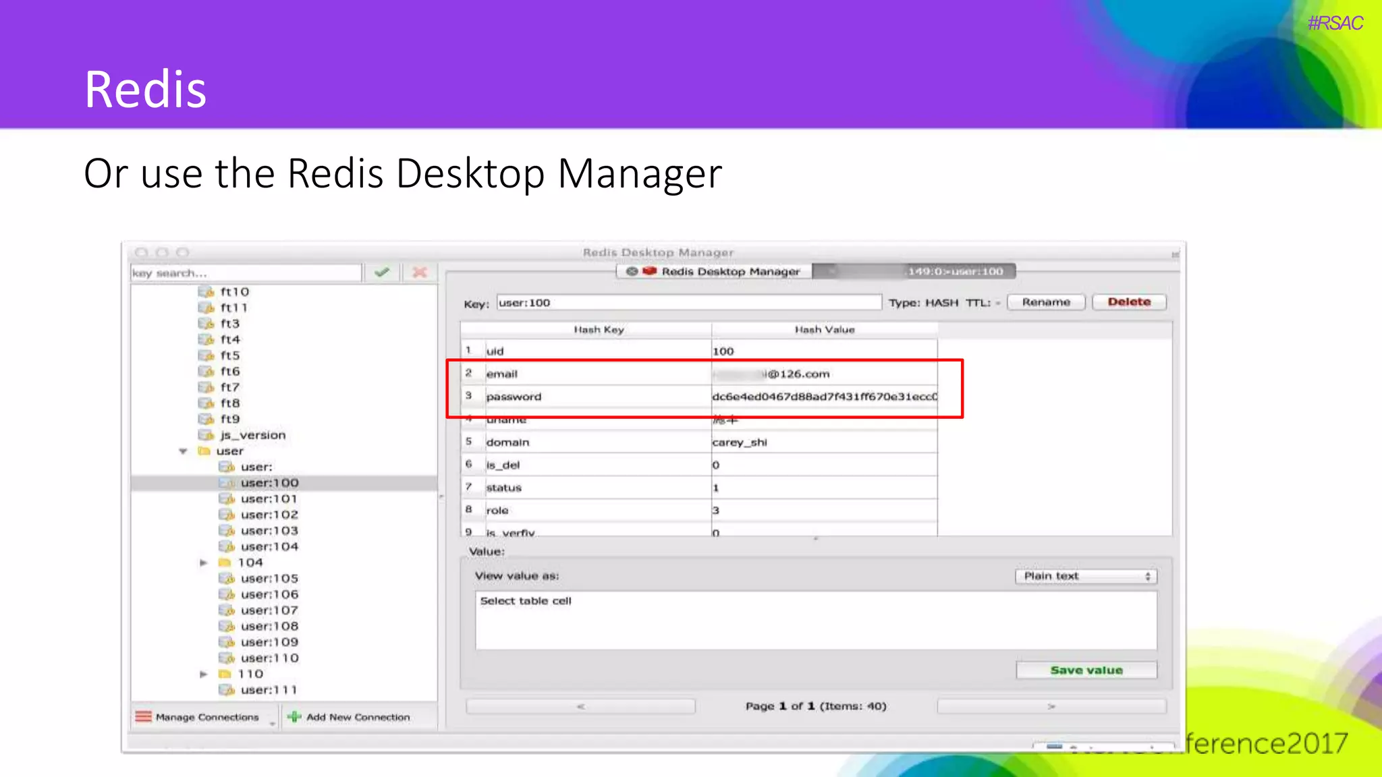Viewport: 1382px width, 777px height.
Task: Select ft7 in the key tree
Action: pyautogui.click(x=230, y=387)
